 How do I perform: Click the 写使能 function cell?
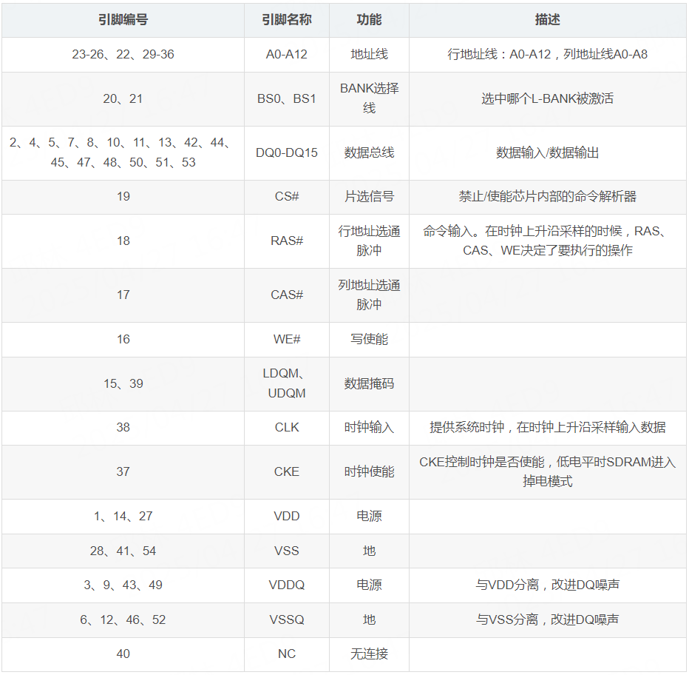tap(369, 339)
